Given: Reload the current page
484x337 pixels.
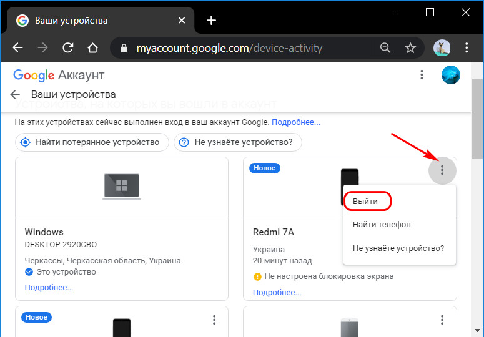Looking at the screenshot, I should [x=67, y=48].
